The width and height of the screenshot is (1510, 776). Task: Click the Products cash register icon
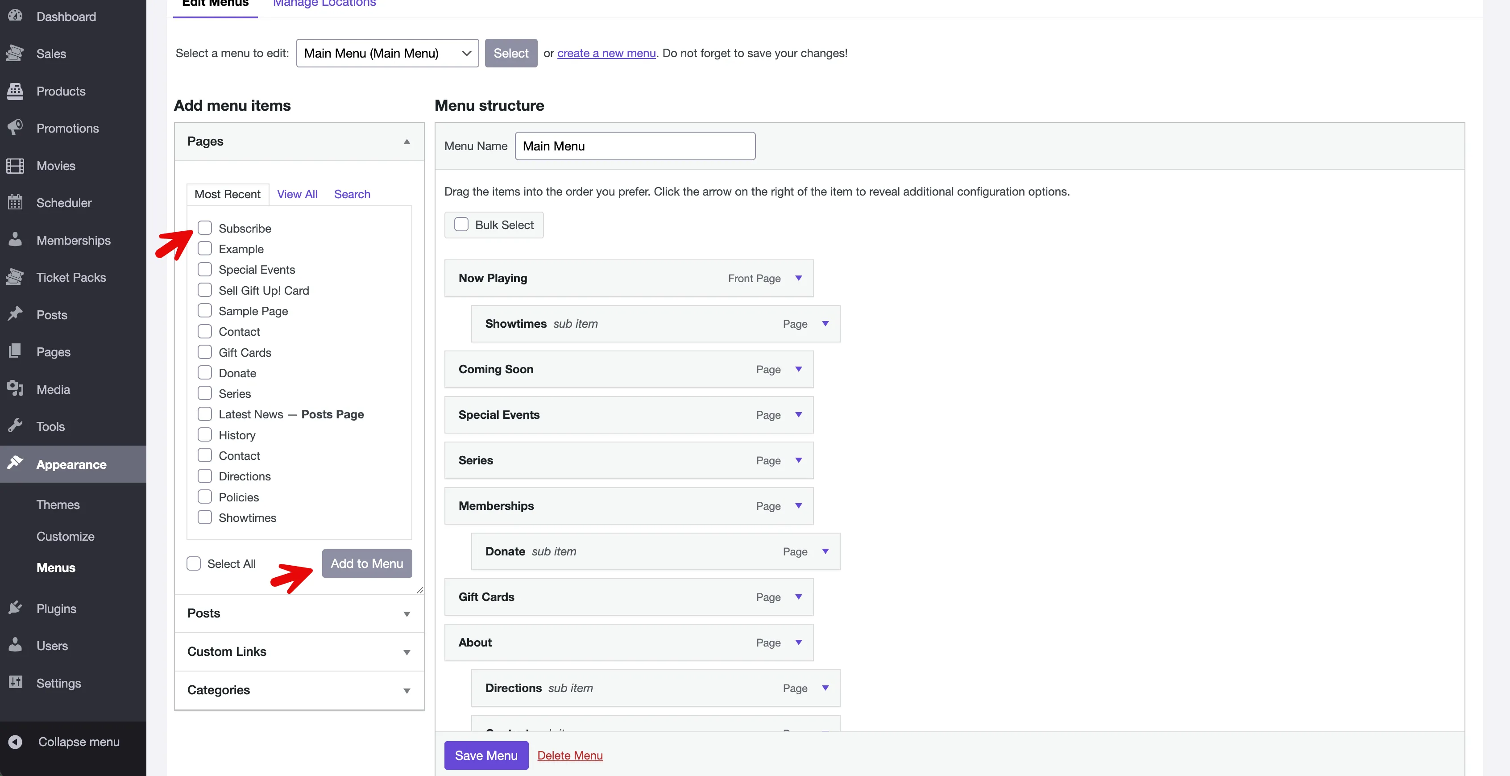[15, 91]
